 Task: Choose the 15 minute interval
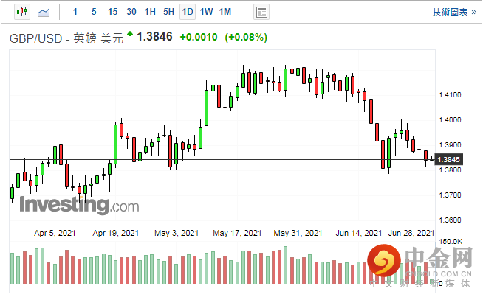(112, 12)
